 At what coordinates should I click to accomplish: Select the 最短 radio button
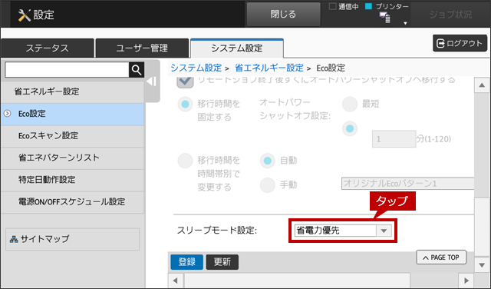(350, 104)
